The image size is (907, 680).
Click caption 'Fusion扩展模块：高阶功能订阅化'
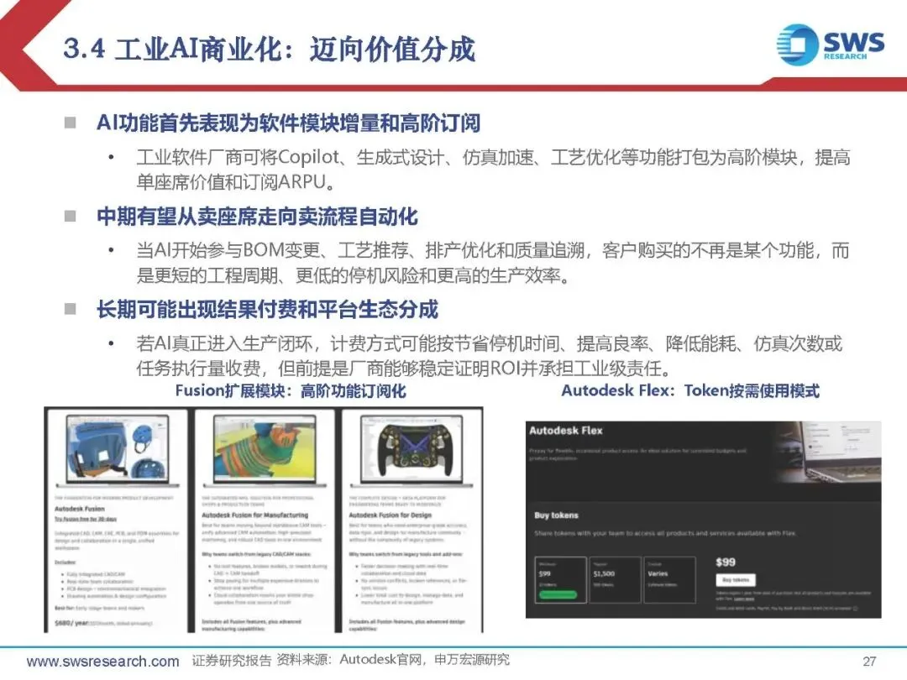tap(291, 391)
